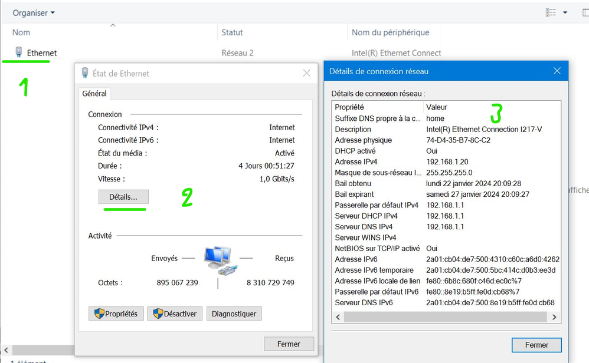Viewport: 589px width, 363px height.
Task: Open the view options dropdown arrow
Action: [565, 12]
